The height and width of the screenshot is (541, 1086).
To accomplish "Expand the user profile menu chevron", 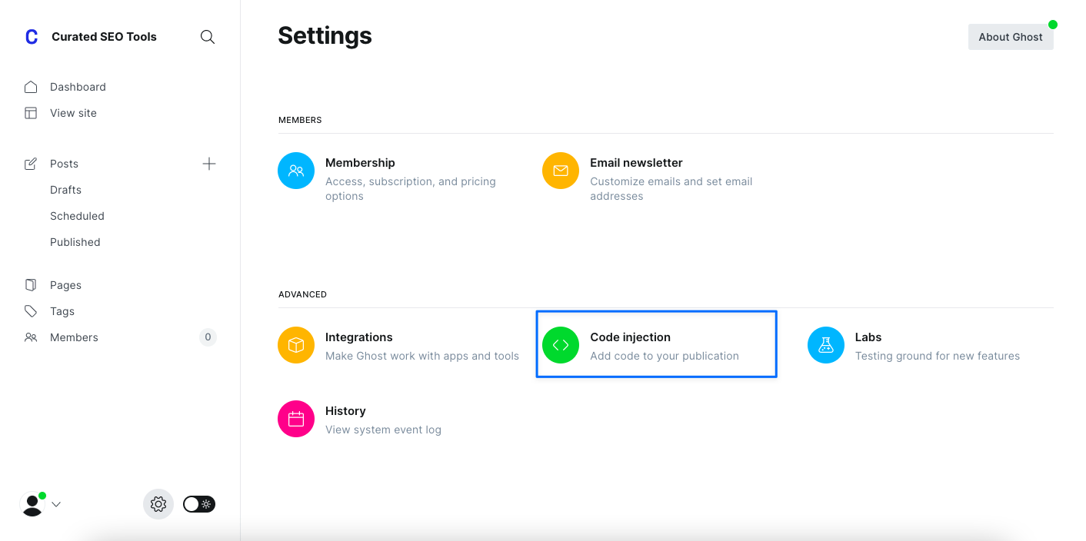I will (x=56, y=505).
